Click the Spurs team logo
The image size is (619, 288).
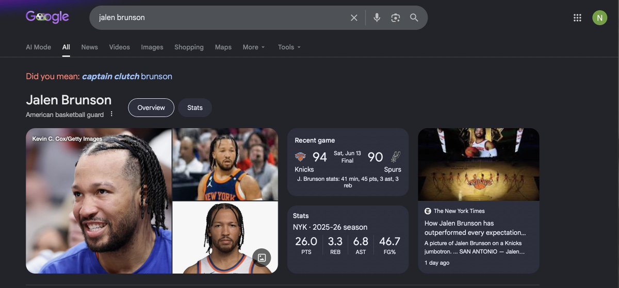(396, 157)
